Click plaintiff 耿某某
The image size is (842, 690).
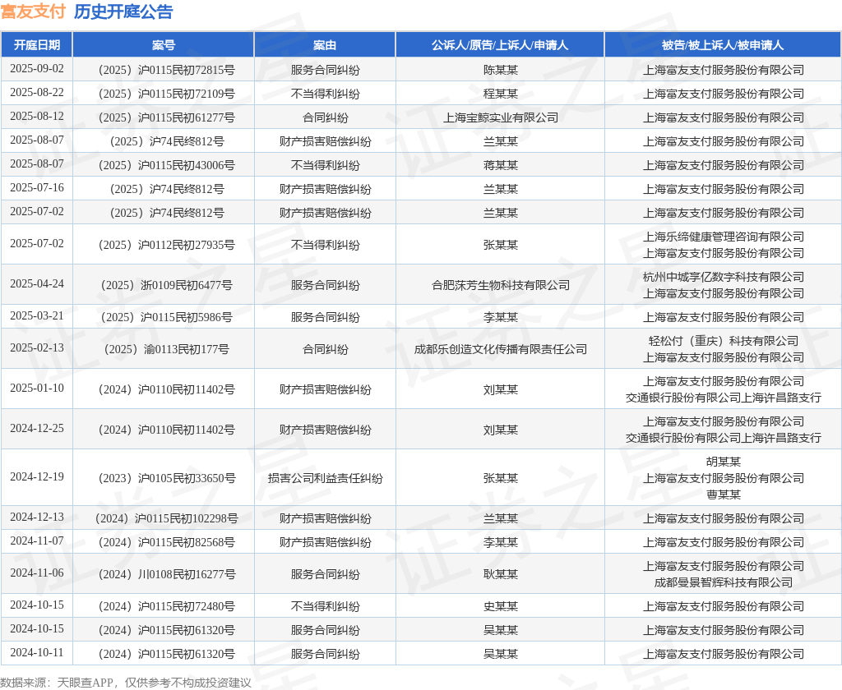click(x=501, y=574)
